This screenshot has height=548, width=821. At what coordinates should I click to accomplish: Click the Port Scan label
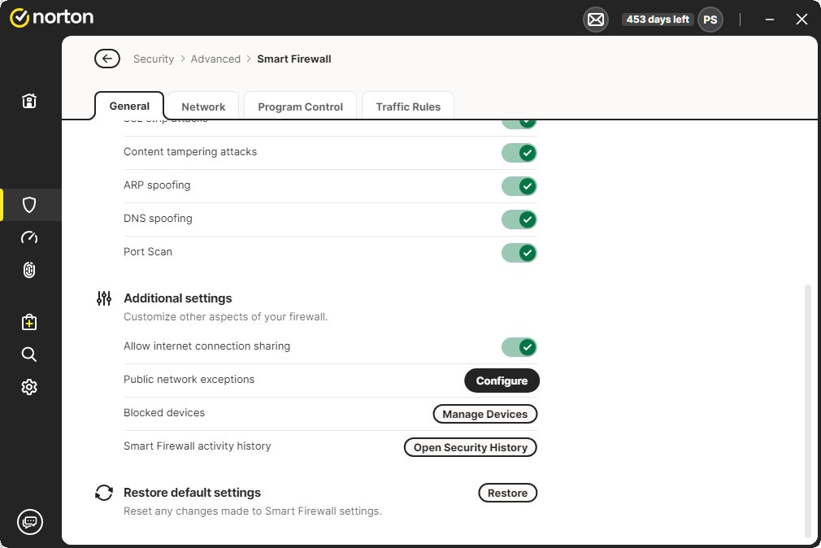pyautogui.click(x=148, y=251)
